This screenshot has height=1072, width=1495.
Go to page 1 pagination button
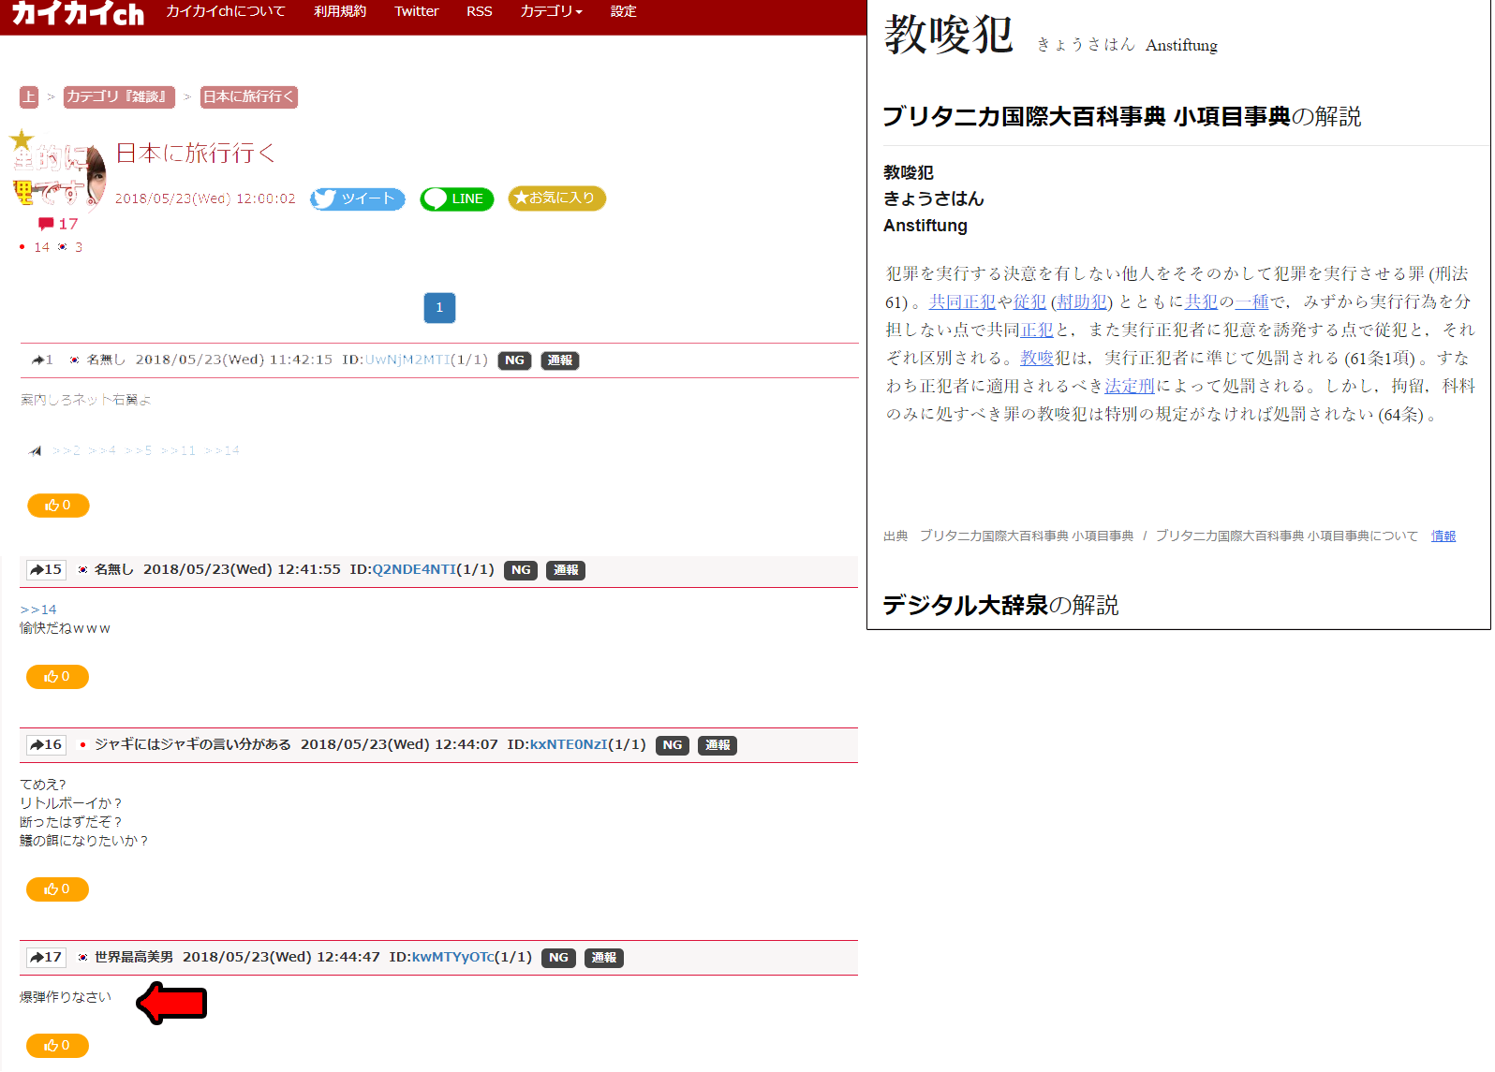(x=439, y=308)
